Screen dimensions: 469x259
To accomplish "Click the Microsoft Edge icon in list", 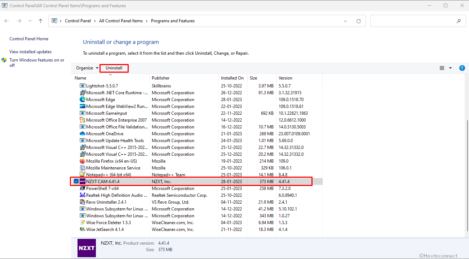I will (83, 100).
